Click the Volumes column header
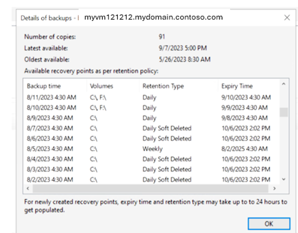Viewport: 298px width, 233px height. point(101,86)
